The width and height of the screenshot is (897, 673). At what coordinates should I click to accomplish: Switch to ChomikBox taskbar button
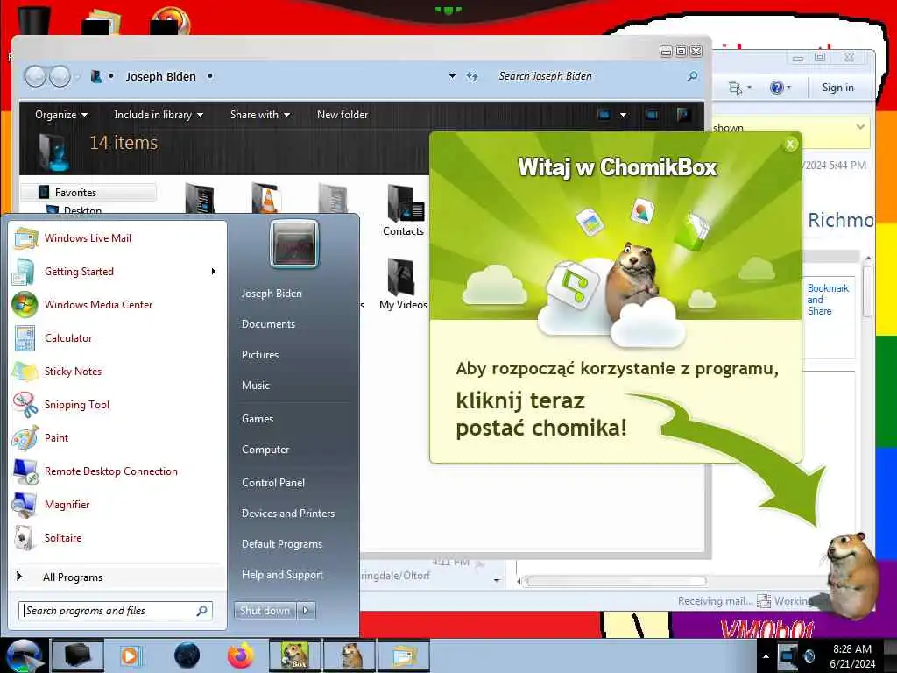tap(296, 655)
